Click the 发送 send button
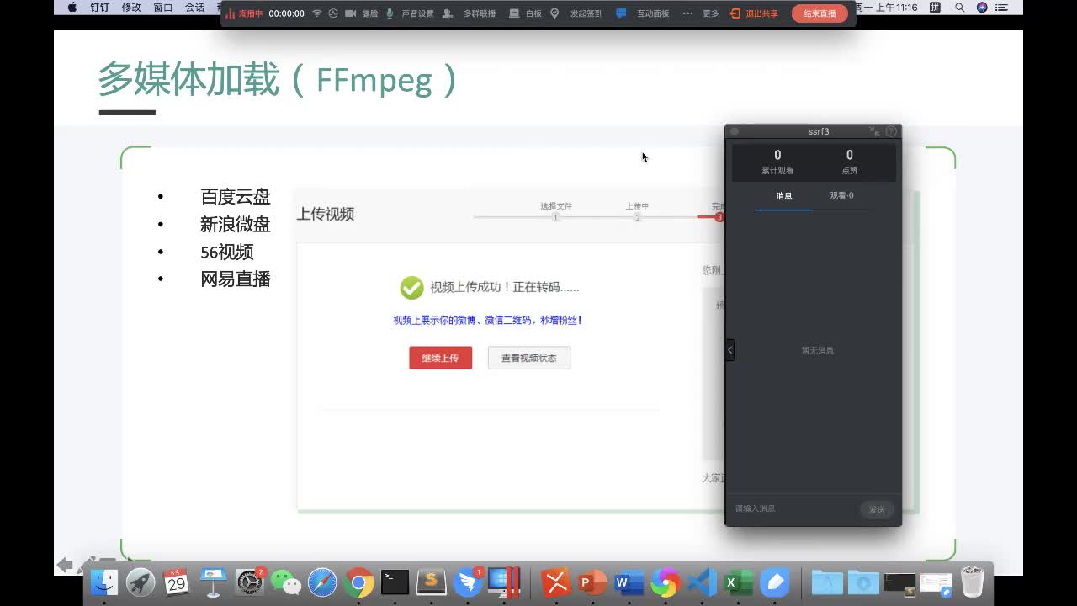Screen dimensions: 1077x606 (877, 509)
